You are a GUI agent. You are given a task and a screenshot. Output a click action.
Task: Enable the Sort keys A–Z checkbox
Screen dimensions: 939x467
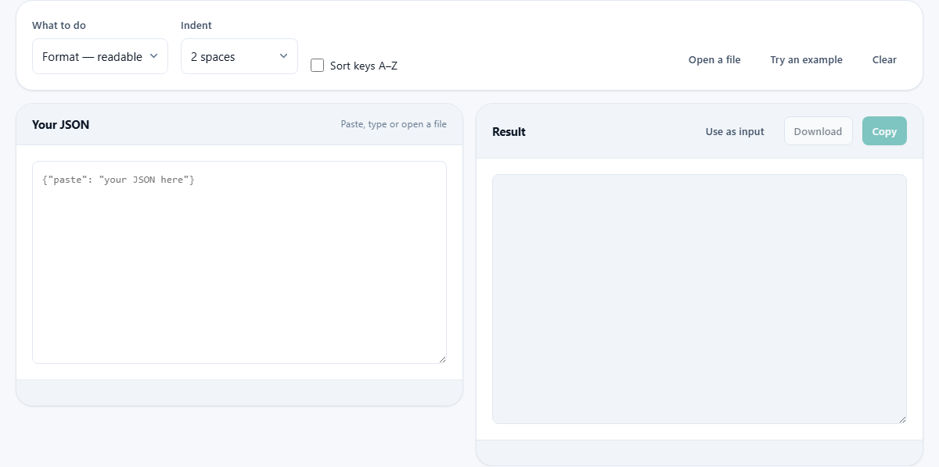pos(317,66)
